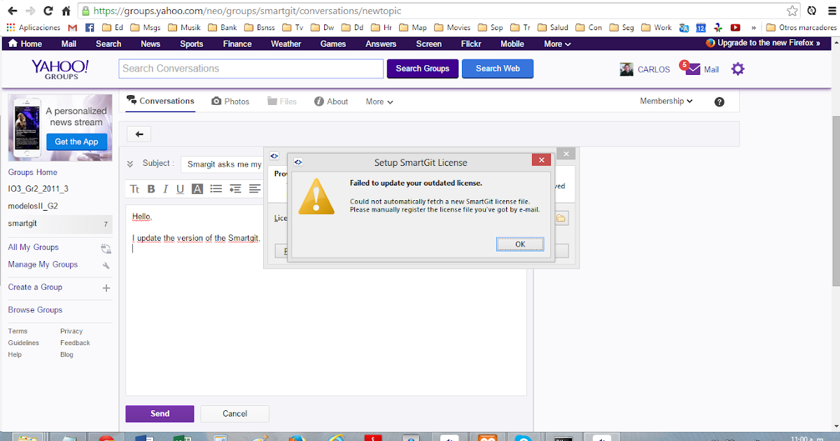The height and width of the screenshot is (441, 840).
Task: Switch to the Photos tab
Action: [230, 101]
